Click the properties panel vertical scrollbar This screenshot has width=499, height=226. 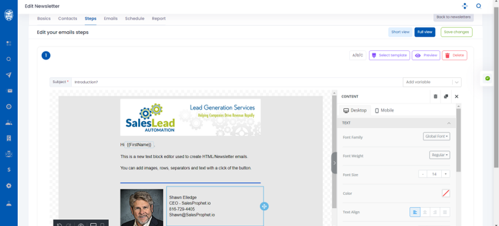coord(458,140)
